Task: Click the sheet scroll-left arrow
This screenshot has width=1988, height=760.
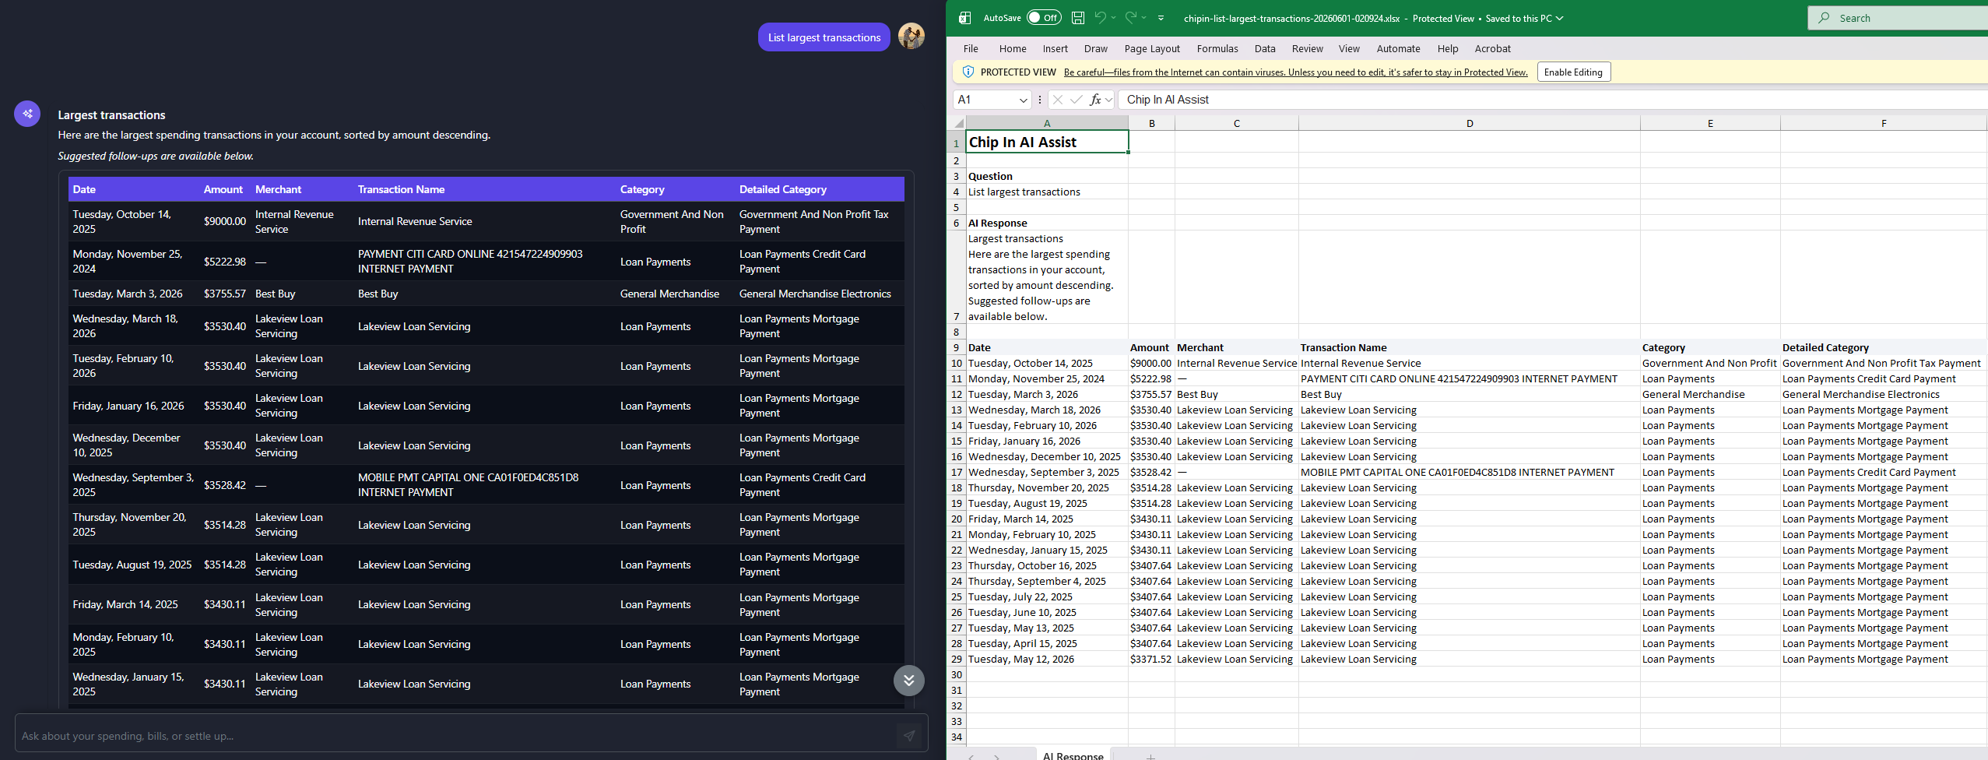Action: coord(971,756)
